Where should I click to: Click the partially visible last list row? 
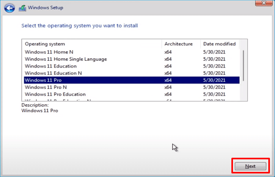(59, 101)
